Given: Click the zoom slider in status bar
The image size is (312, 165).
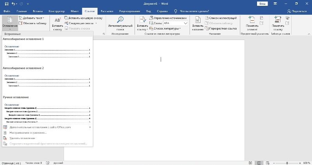Looking at the screenshot, I should (287, 163).
